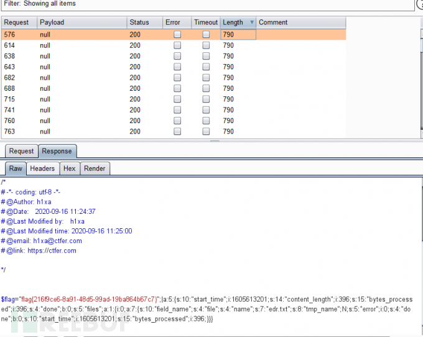
Task: Click the Length column sort arrow
Action: [x=251, y=22]
